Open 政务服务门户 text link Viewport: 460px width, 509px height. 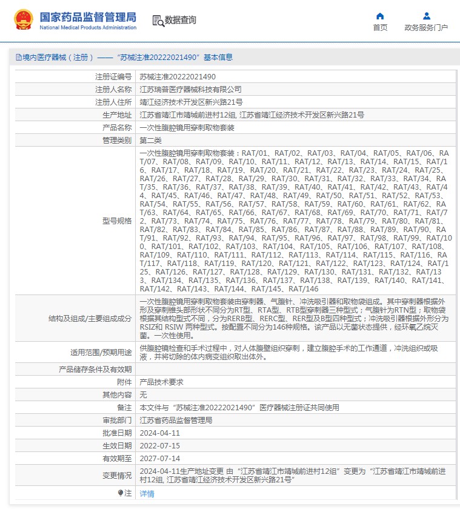click(x=426, y=28)
